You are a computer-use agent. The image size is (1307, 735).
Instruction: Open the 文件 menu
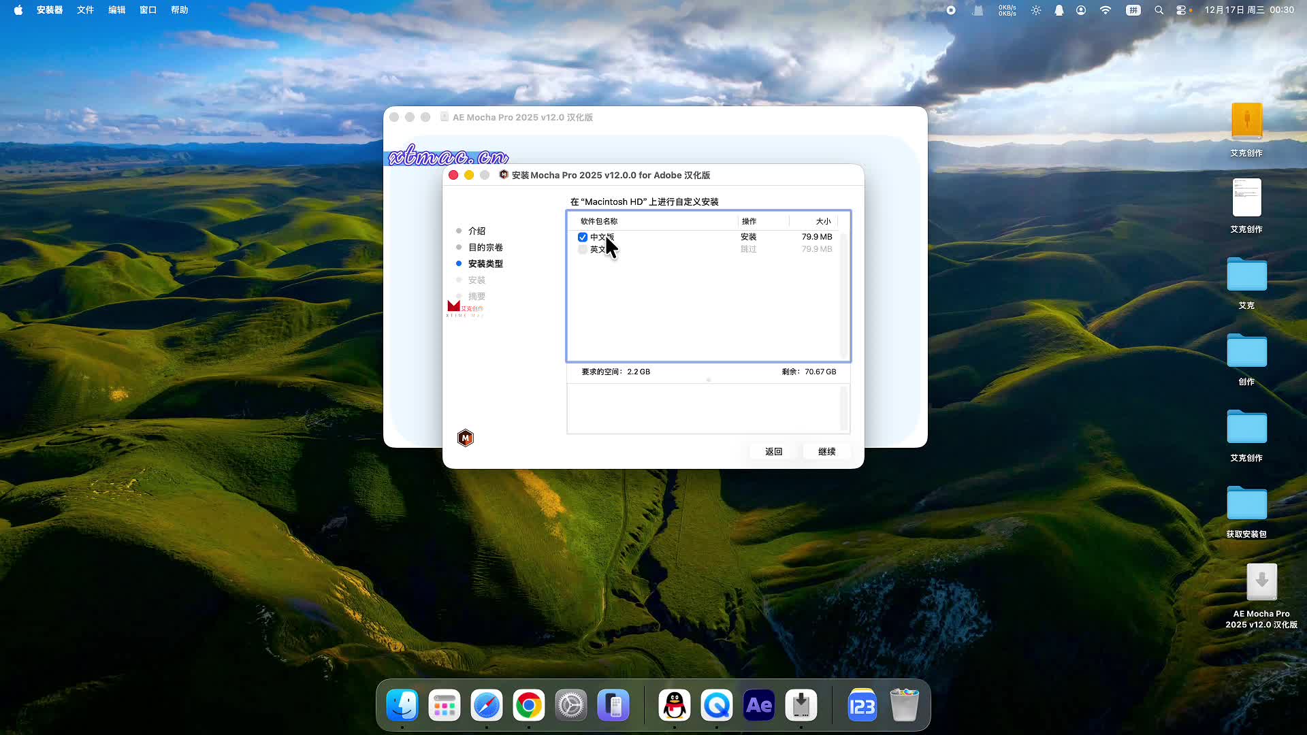click(85, 10)
